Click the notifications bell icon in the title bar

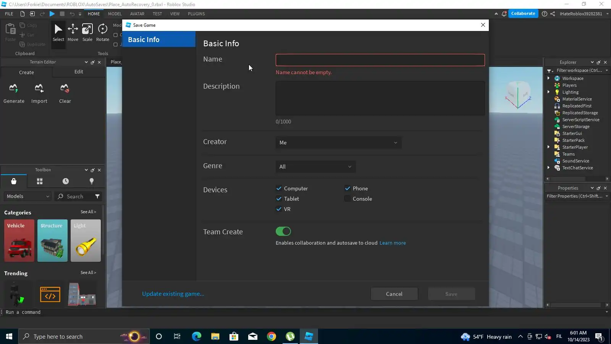504,14
